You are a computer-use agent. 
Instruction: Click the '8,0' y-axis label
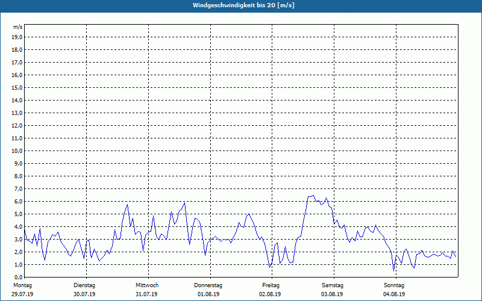pos(19,176)
